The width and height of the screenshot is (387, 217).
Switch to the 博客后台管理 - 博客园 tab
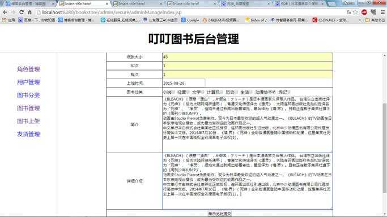coord(29,4)
